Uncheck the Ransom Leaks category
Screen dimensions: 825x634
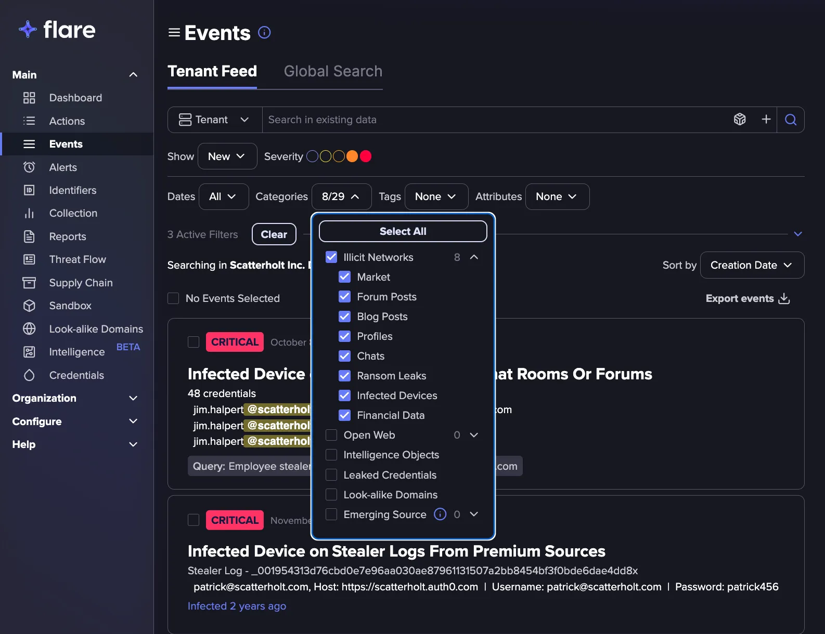pyautogui.click(x=344, y=376)
